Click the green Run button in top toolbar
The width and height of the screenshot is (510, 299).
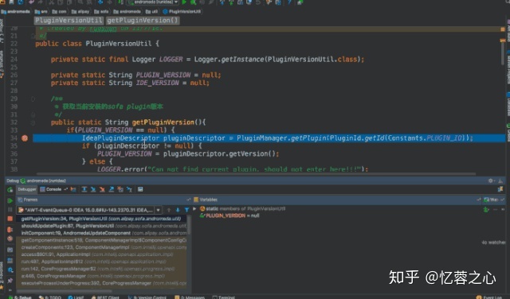point(184,2)
